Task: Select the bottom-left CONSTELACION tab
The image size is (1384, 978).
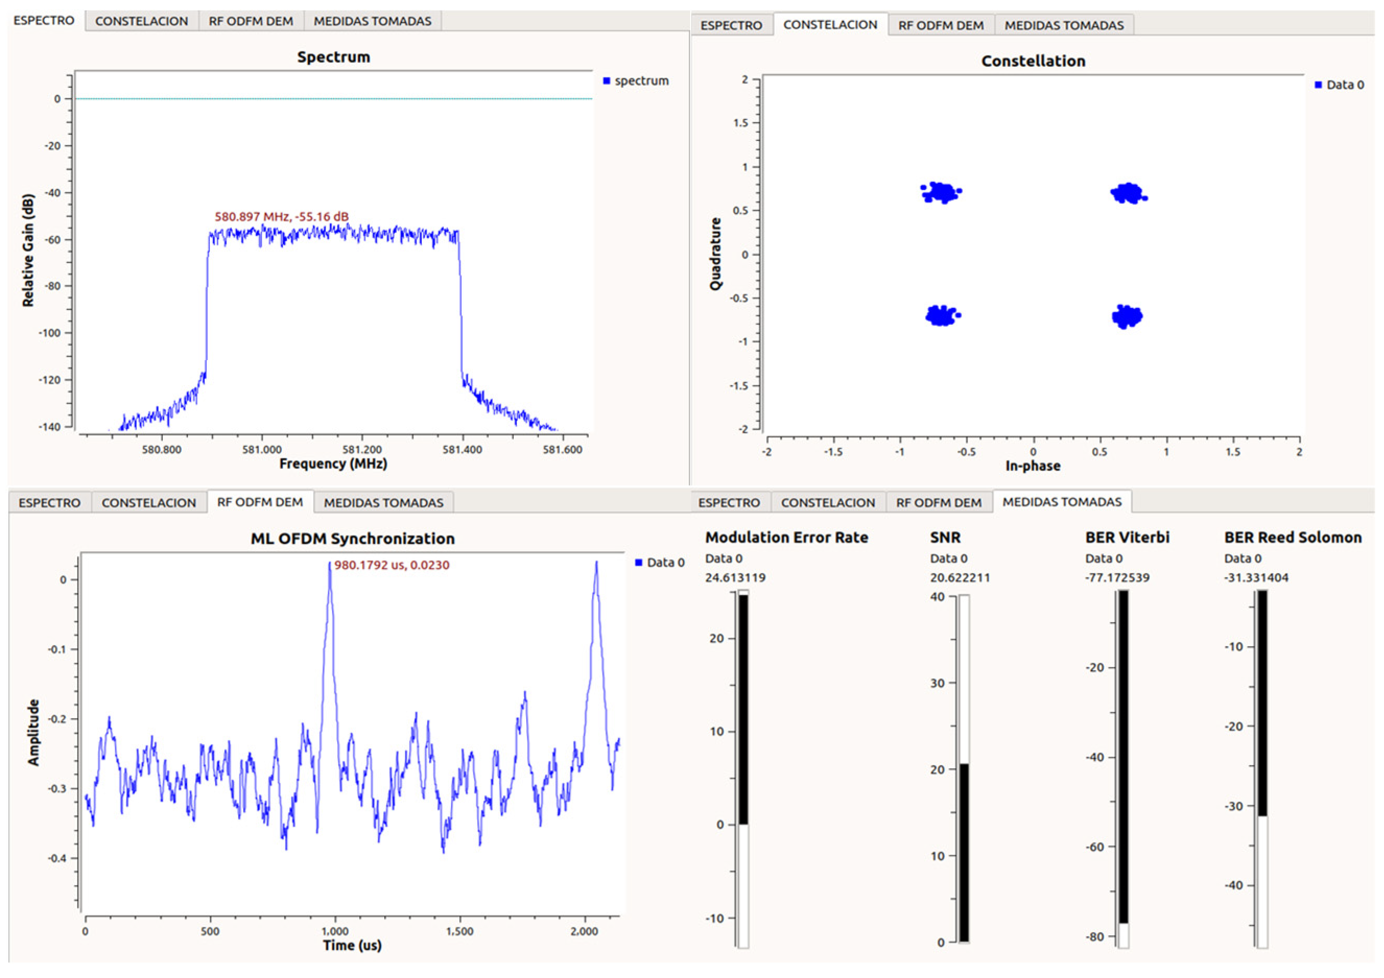Action: (x=149, y=503)
